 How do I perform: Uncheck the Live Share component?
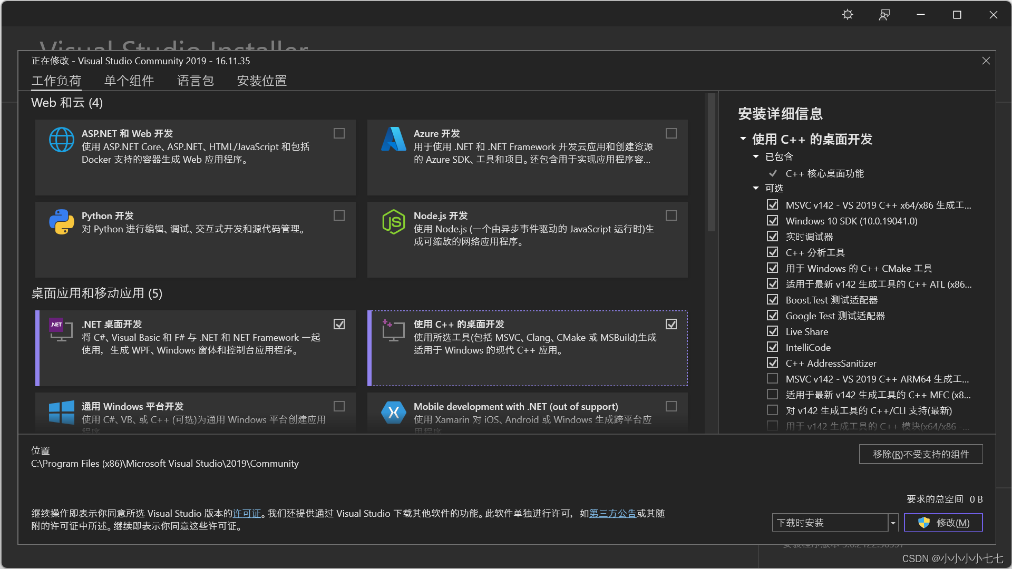773,331
